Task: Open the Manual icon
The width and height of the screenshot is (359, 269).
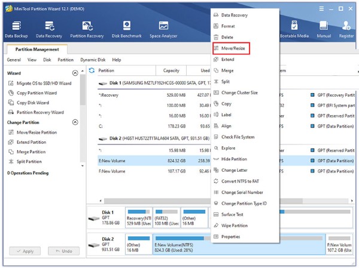Action: (324, 29)
